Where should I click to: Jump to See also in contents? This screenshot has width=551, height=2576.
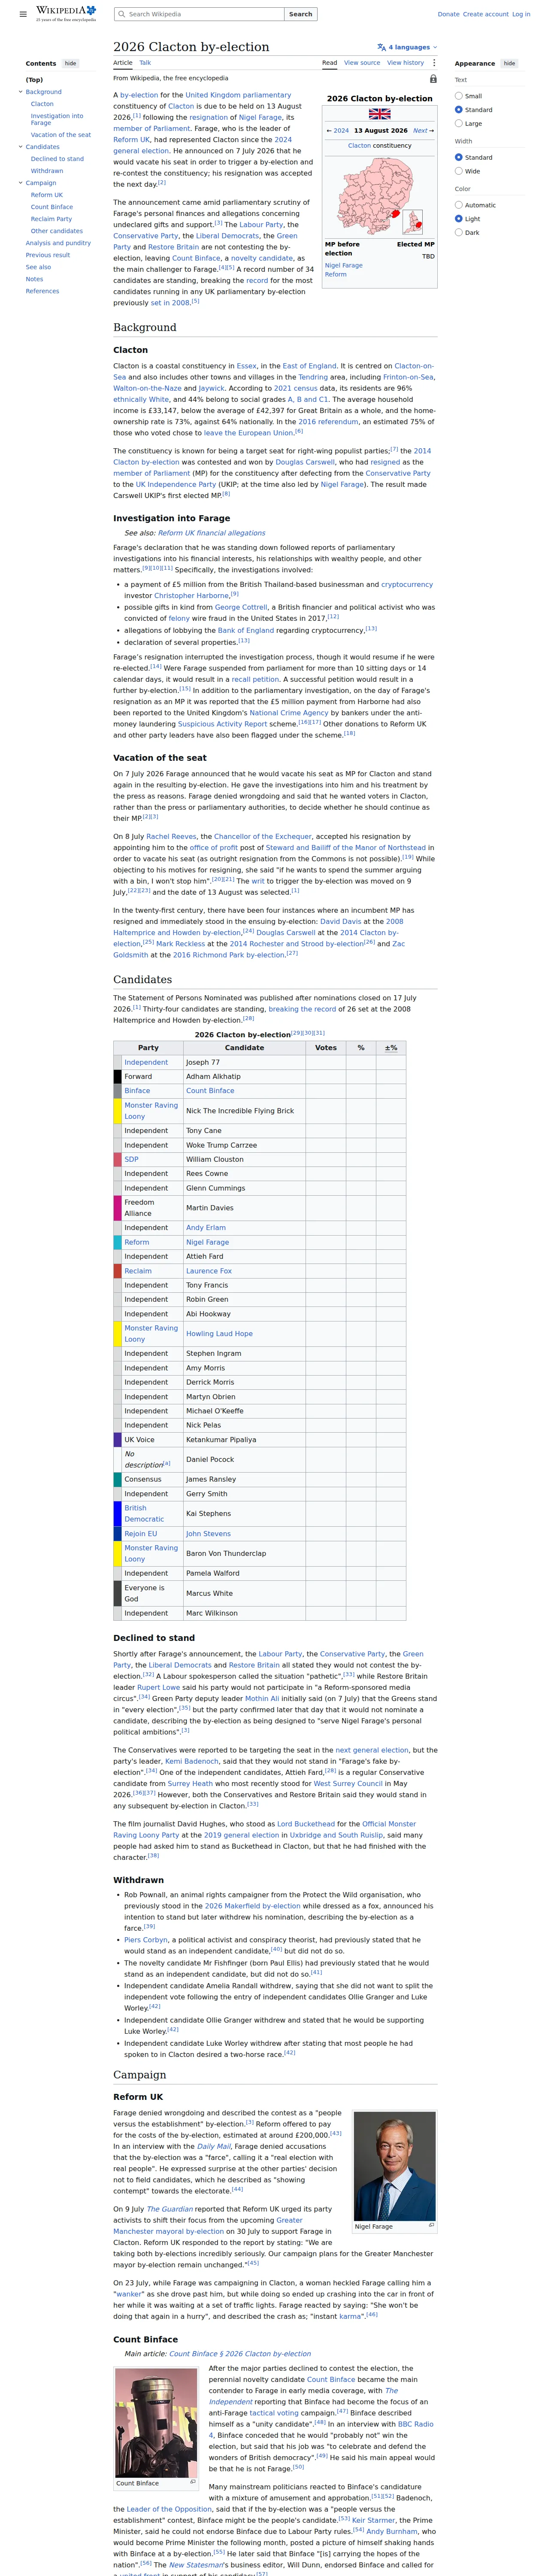click(x=38, y=267)
